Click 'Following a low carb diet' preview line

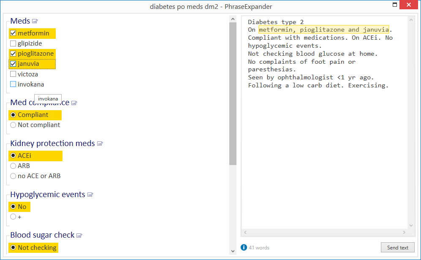coord(318,85)
